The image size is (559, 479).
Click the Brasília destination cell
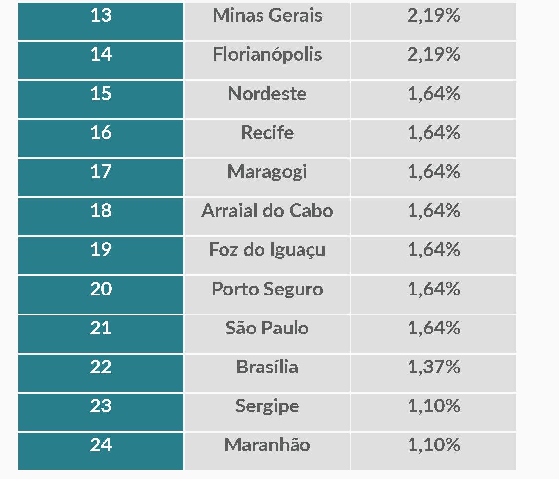click(x=267, y=373)
